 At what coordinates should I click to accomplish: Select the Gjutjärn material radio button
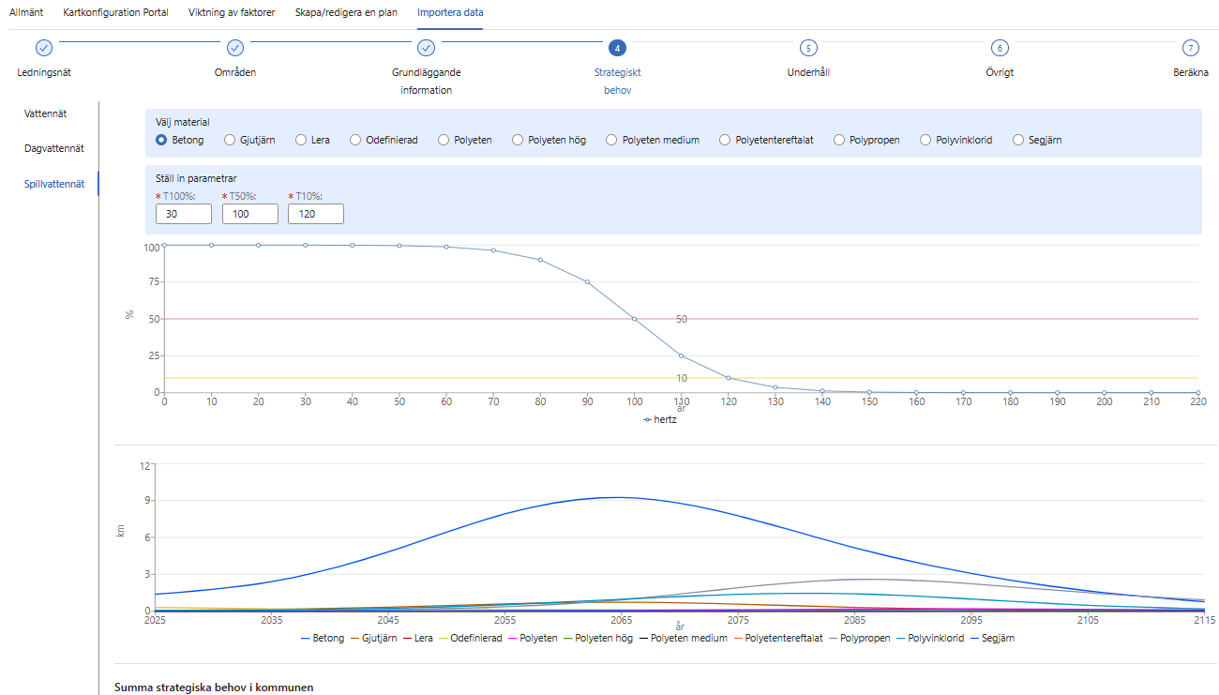[x=230, y=140]
